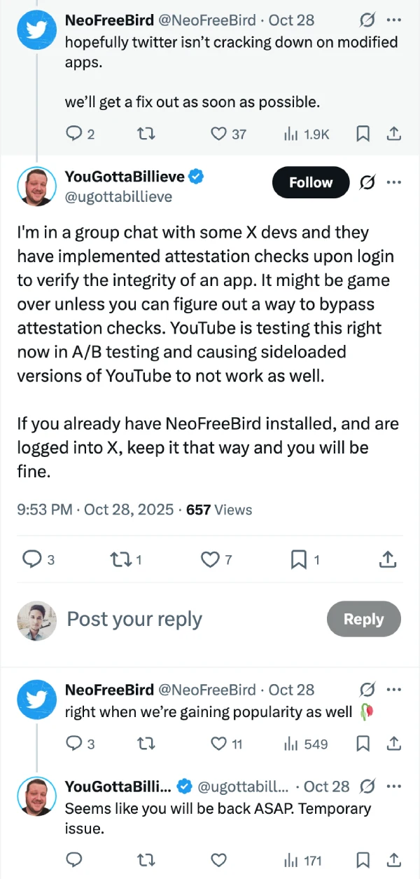Follow the YouGottaBillieve account
The image size is (420, 879).
click(x=311, y=182)
